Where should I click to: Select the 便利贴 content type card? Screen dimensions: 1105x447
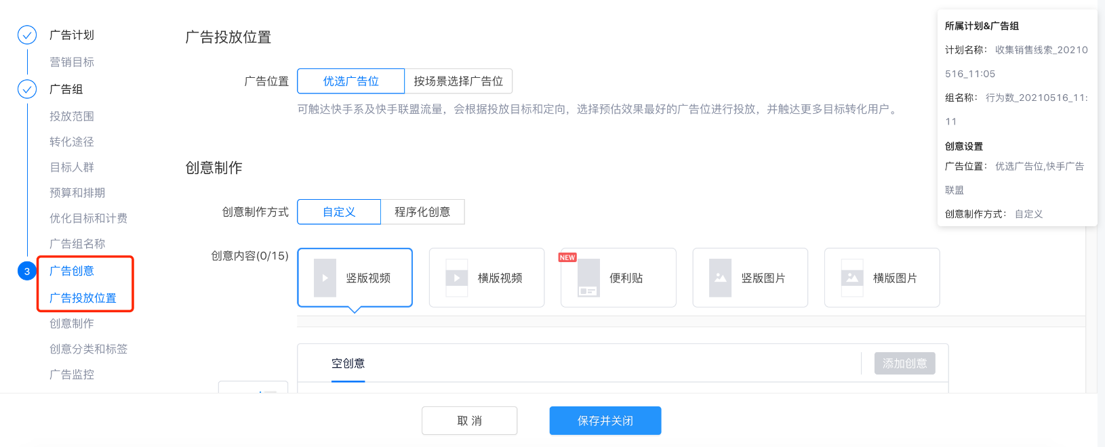(618, 278)
